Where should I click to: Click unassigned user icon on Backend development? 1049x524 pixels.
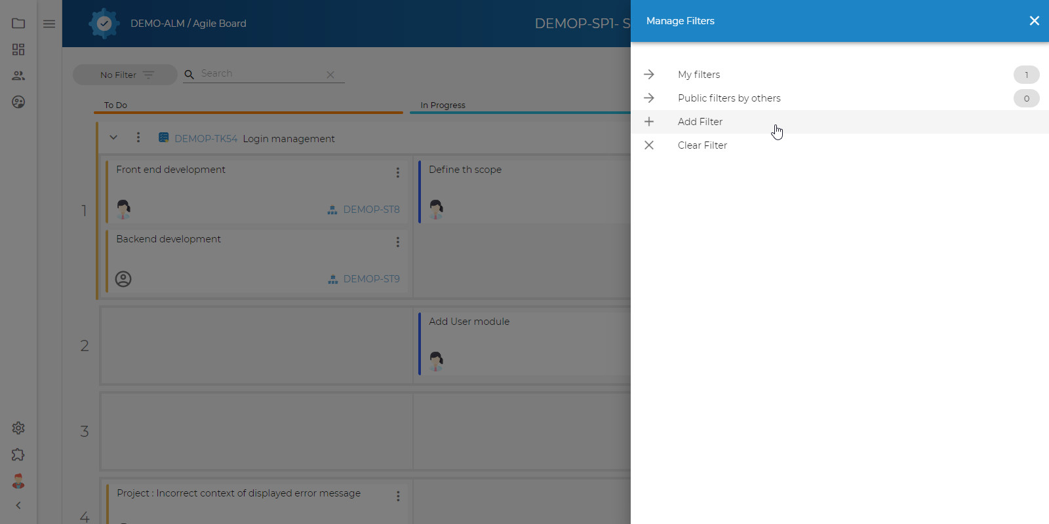(123, 279)
